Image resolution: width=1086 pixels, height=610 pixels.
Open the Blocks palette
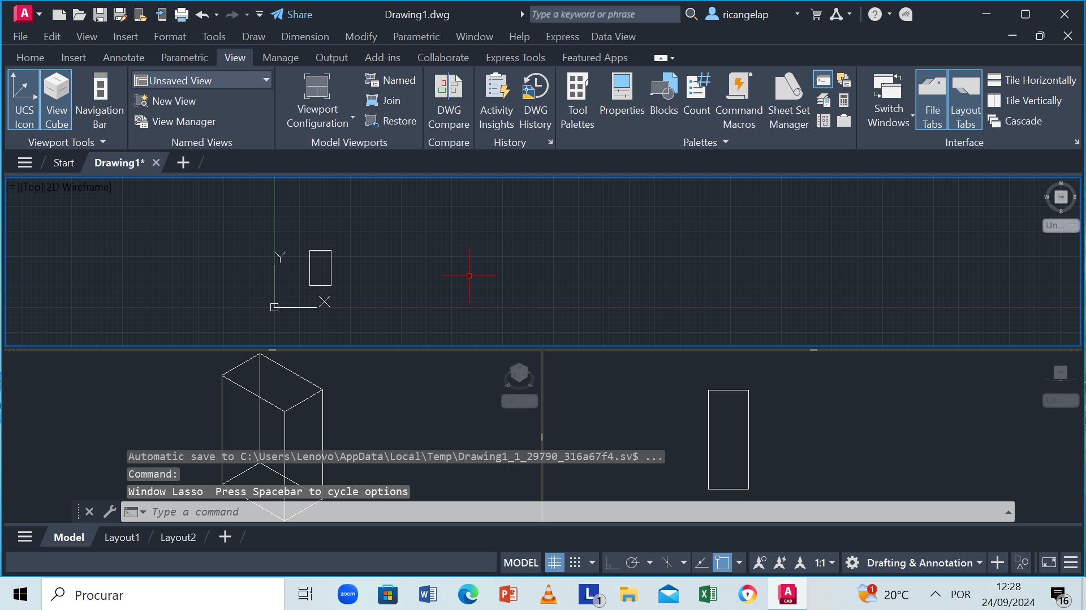[663, 95]
